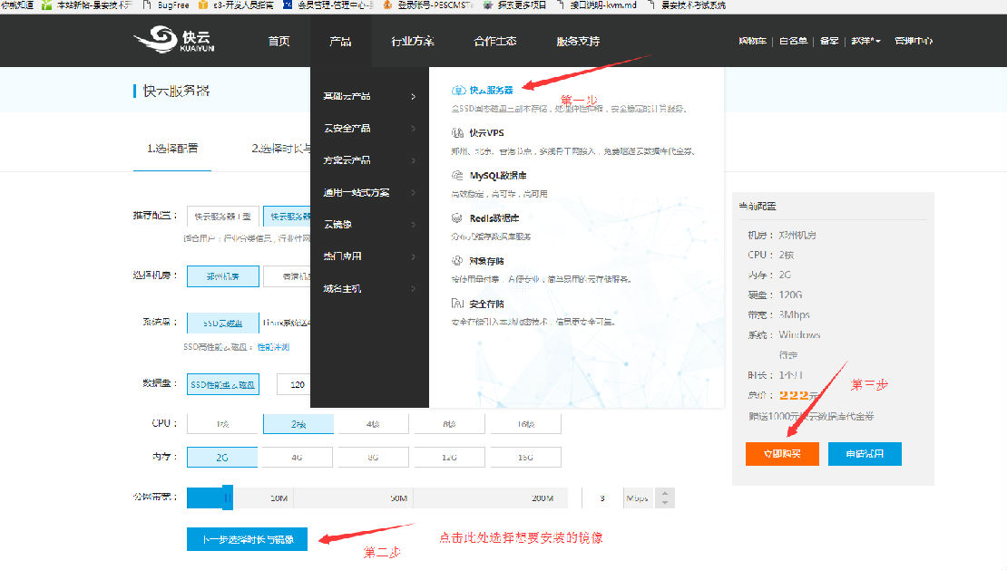Click the bandwidth Mbps stepper arrows

tap(665, 498)
